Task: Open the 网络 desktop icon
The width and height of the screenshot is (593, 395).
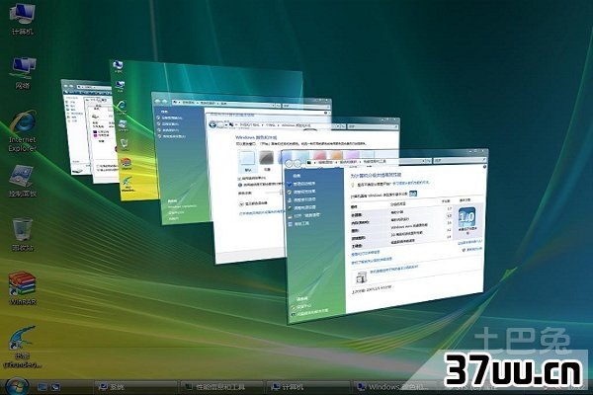Action: 23,73
